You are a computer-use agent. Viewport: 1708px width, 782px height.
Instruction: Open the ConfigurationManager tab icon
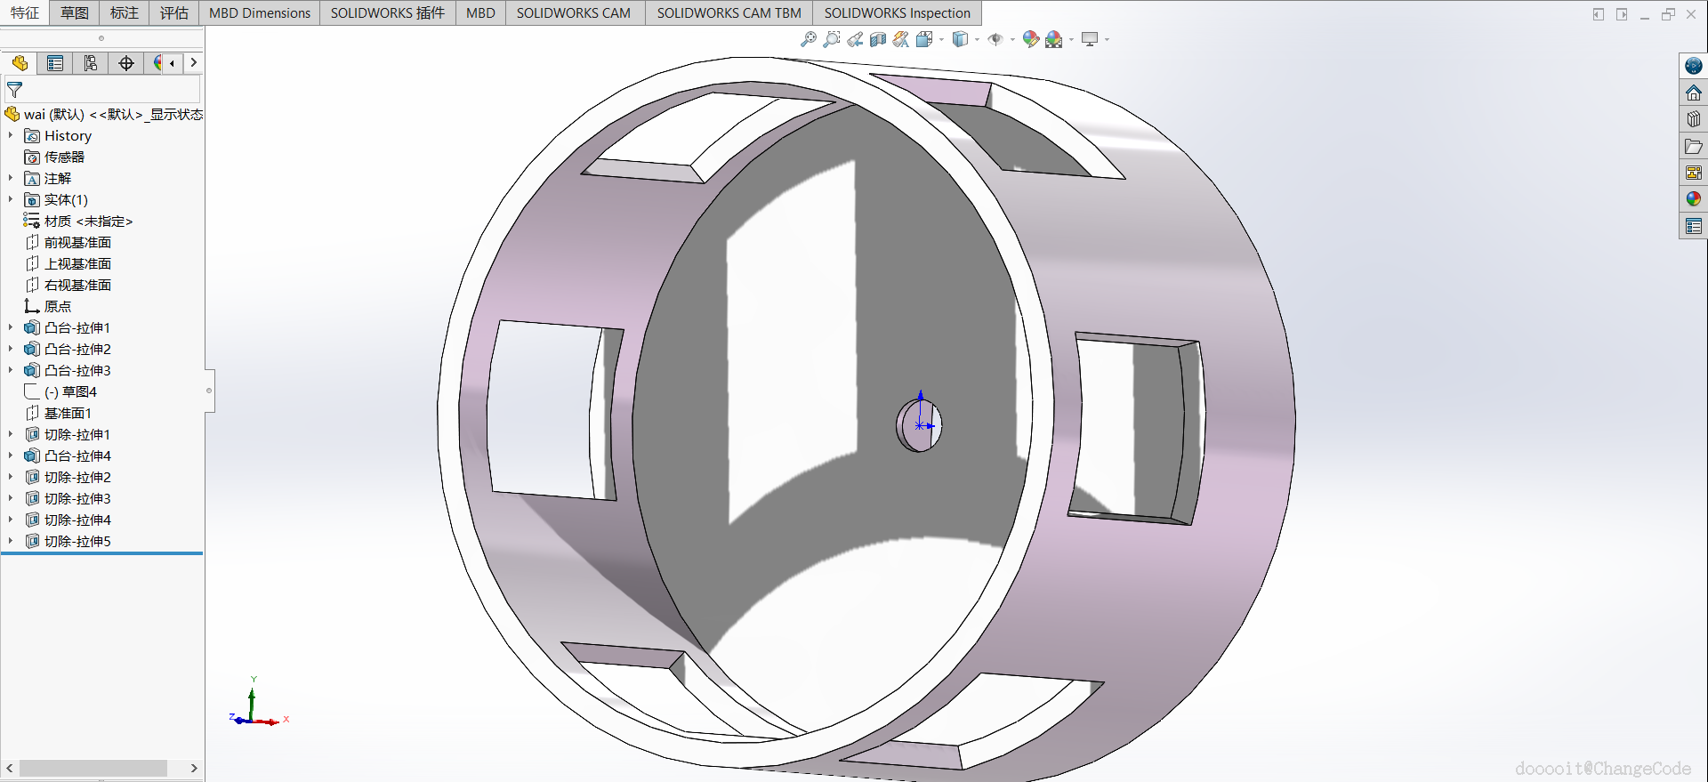[91, 63]
